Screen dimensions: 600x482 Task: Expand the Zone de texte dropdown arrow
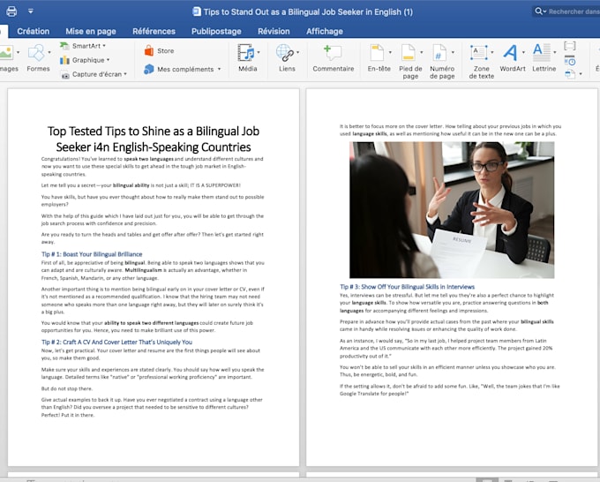click(492, 52)
